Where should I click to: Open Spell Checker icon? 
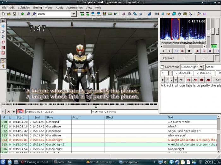tap(191, 14)
